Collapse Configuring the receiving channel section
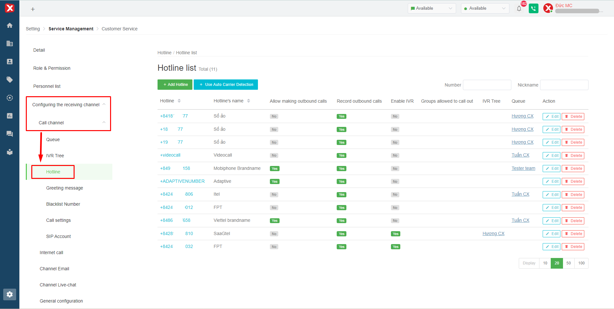Image resolution: width=614 pixels, height=309 pixels. point(104,104)
